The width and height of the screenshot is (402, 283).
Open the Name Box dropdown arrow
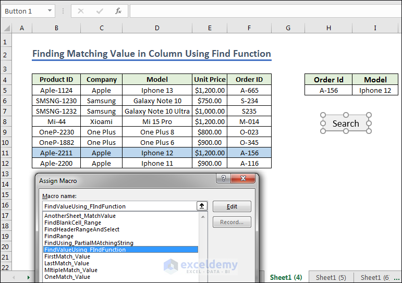(50, 11)
